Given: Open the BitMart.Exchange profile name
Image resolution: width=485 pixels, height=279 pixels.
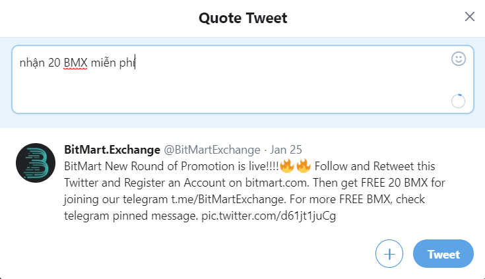Looking at the screenshot, I should click(x=112, y=149).
